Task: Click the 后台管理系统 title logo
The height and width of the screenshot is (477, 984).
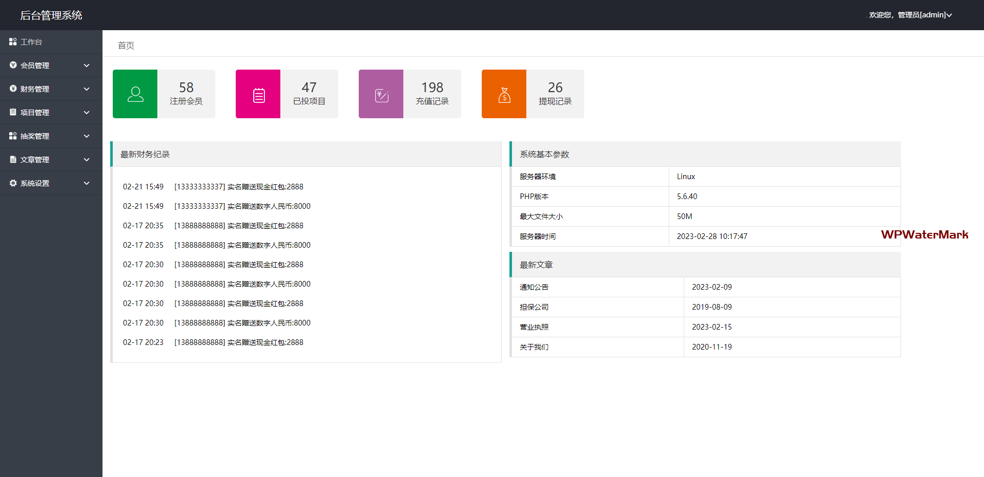Action: tap(51, 15)
